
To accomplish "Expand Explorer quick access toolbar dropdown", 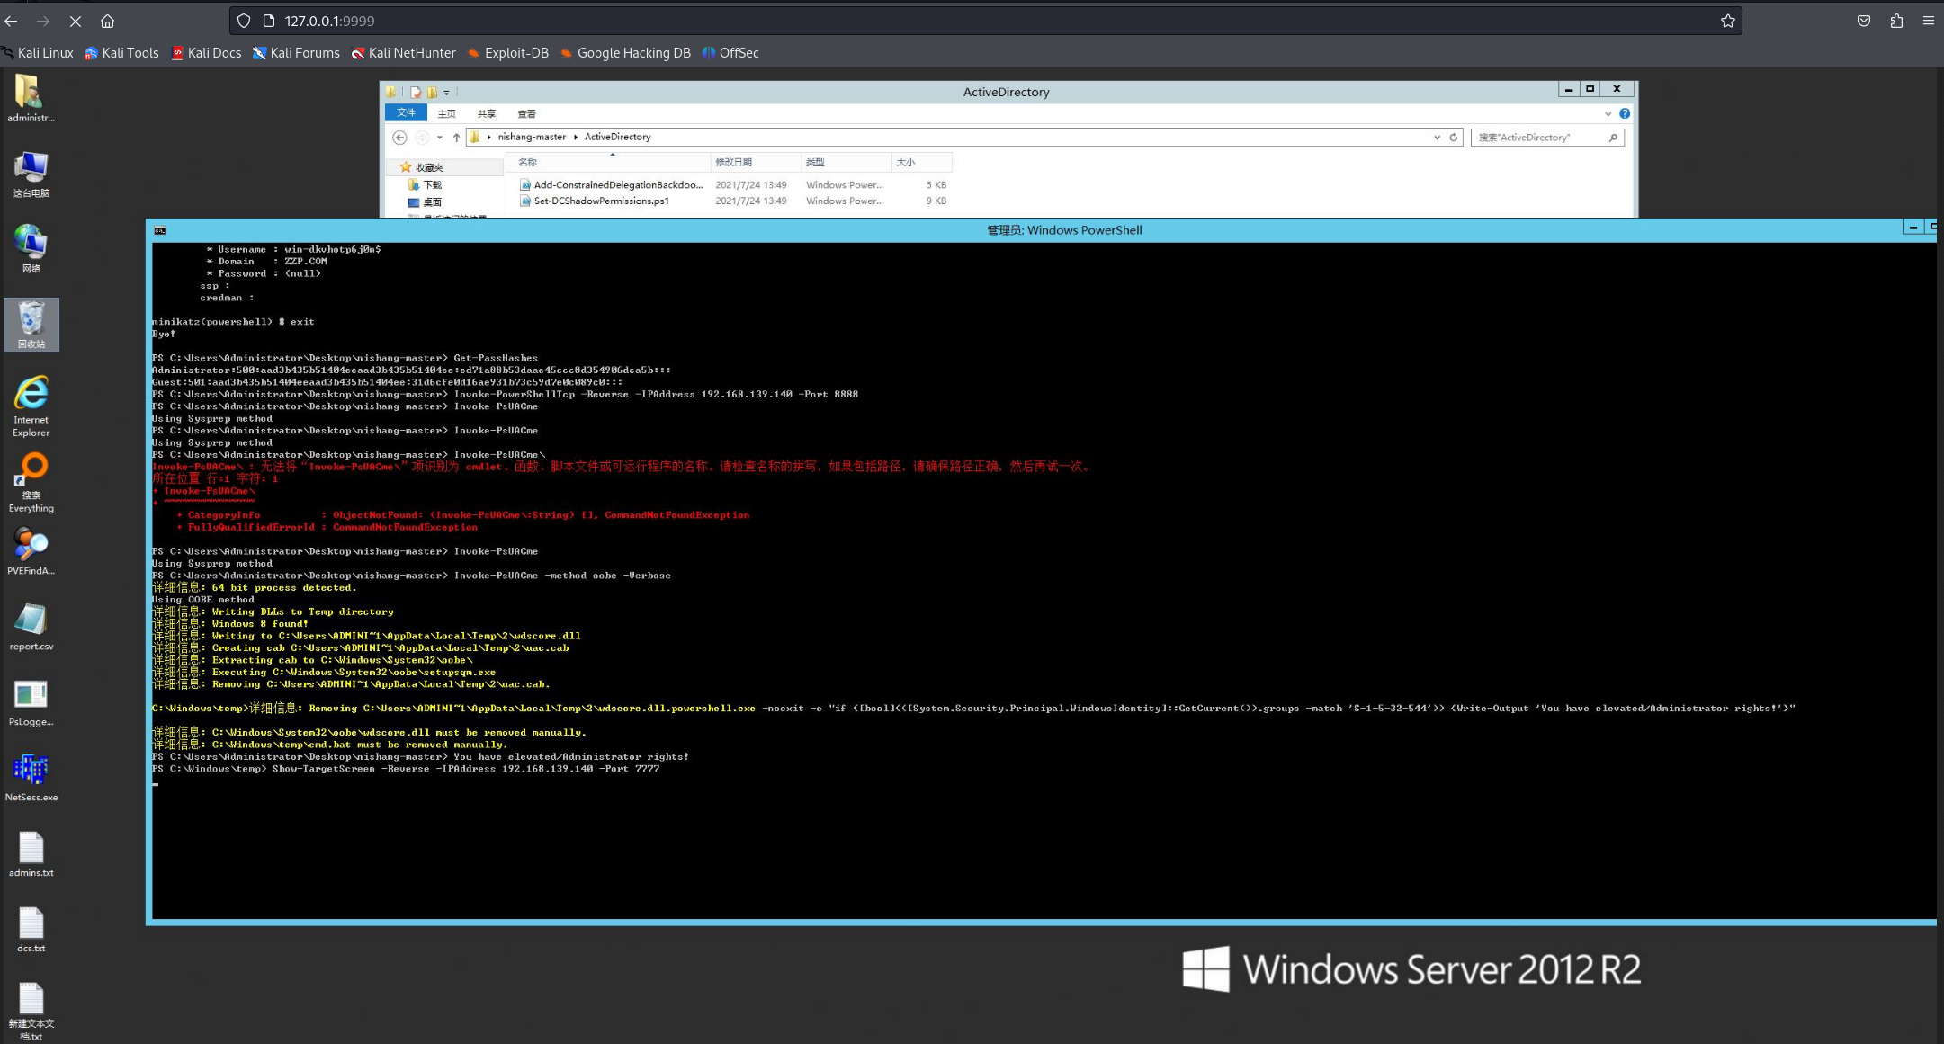I will pyautogui.click(x=446, y=92).
